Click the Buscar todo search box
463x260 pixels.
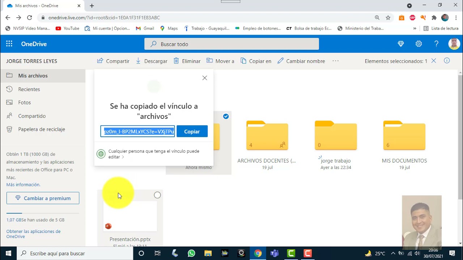coord(231,44)
